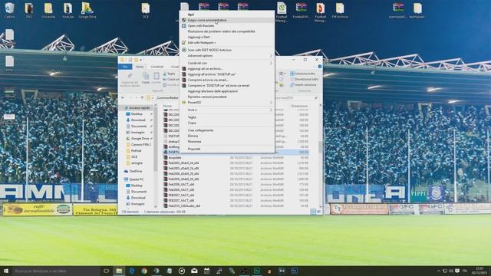Open 'FM Archivio' desktop folder
Image resolution: width=491 pixels, height=276 pixels.
point(340,10)
